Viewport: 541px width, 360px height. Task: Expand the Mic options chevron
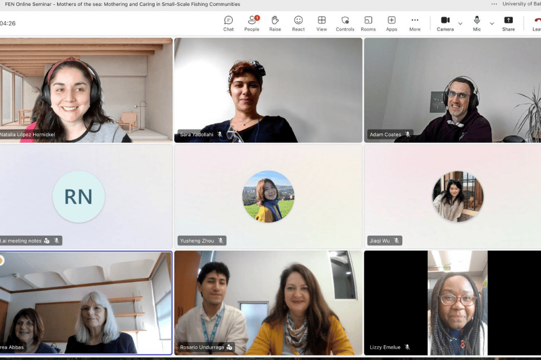(492, 23)
